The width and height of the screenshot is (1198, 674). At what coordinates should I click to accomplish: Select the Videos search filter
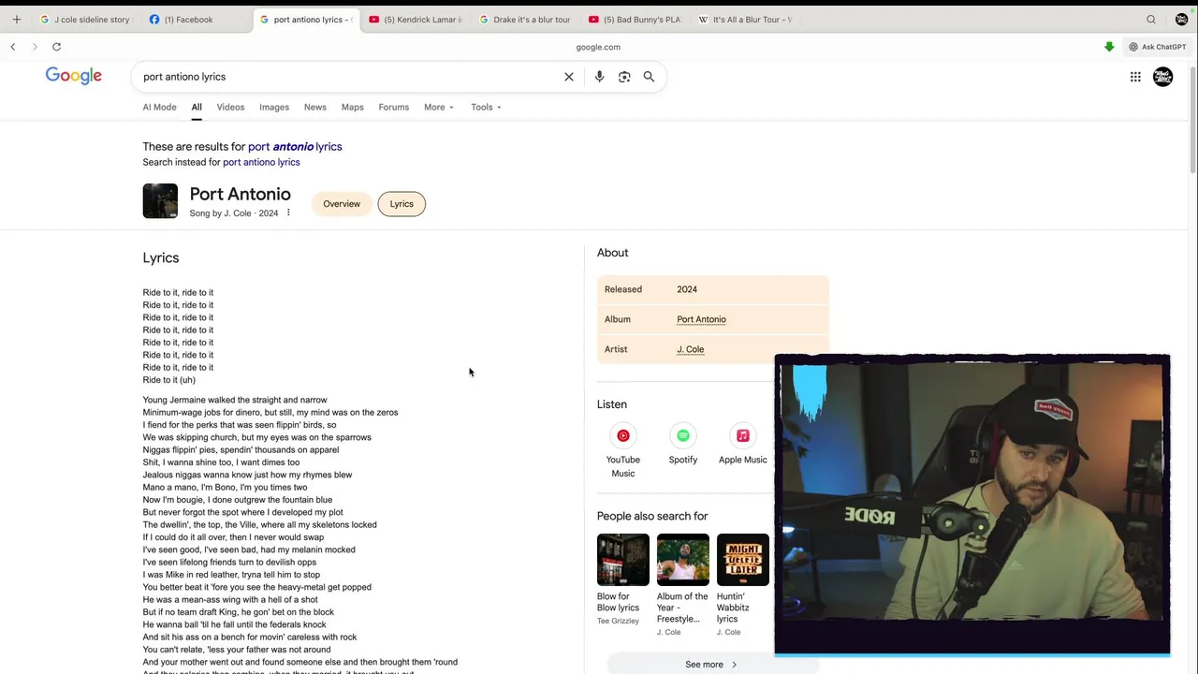pyautogui.click(x=230, y=107)
